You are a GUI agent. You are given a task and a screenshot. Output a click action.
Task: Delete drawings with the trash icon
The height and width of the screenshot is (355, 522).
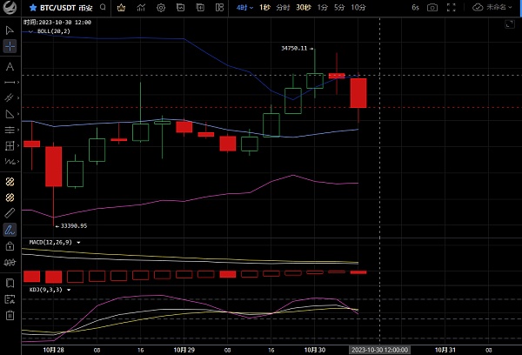point(10,315)
